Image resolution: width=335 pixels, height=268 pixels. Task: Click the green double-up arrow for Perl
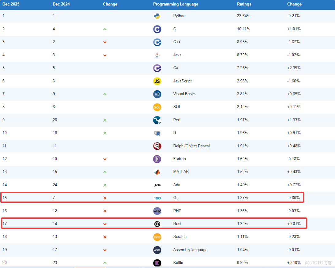click(x=105, y=120)
